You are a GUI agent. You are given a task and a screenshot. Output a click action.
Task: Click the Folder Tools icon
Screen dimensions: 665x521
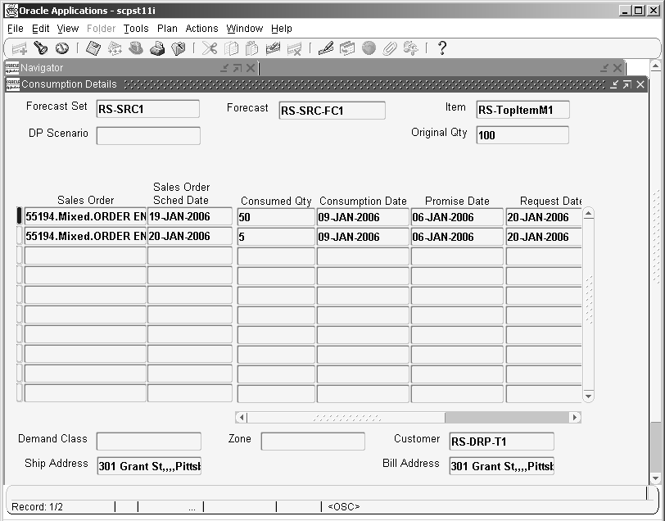[x=410, y=48]
